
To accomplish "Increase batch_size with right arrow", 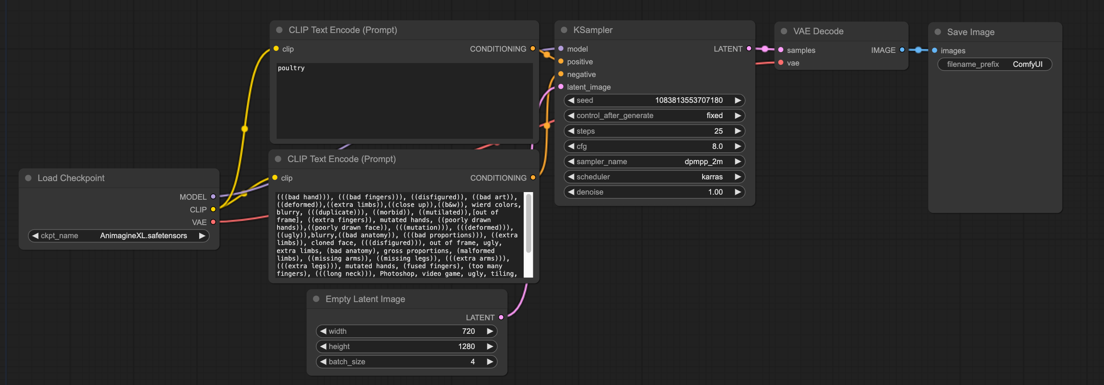I will tap(490, 362).
